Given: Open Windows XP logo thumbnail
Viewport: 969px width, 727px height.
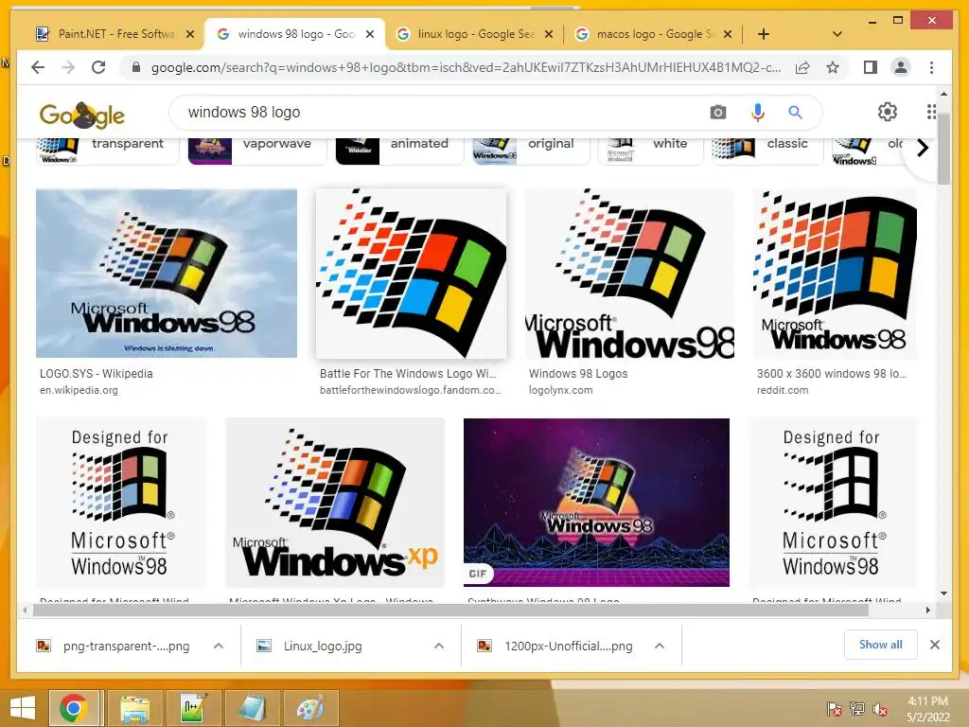Looking at the screenshot, I should click(335, 503).
